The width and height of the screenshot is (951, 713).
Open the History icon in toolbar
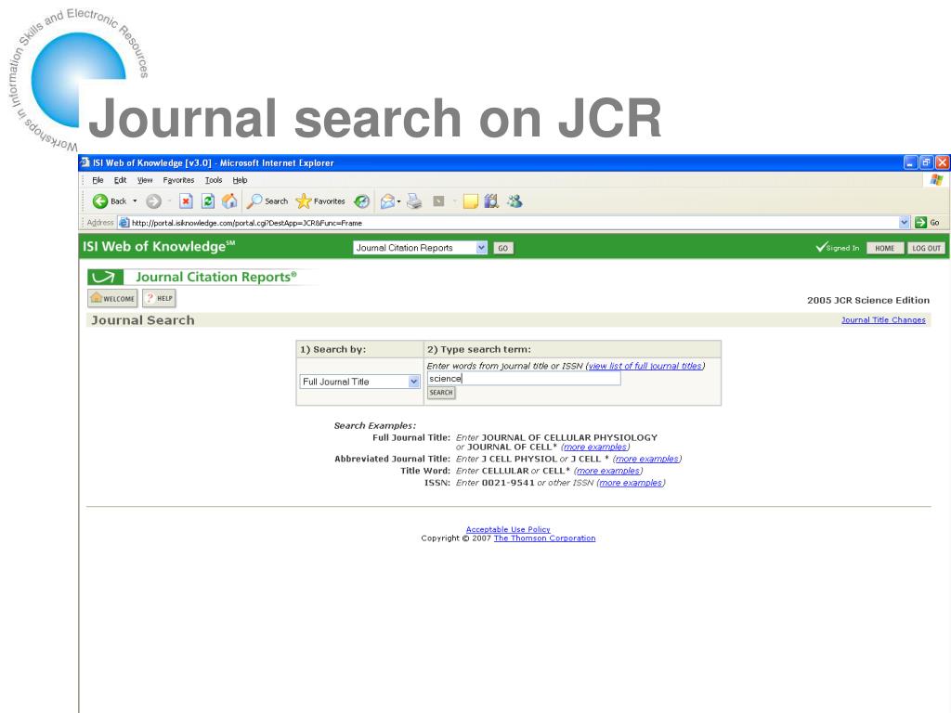(361, 201)
